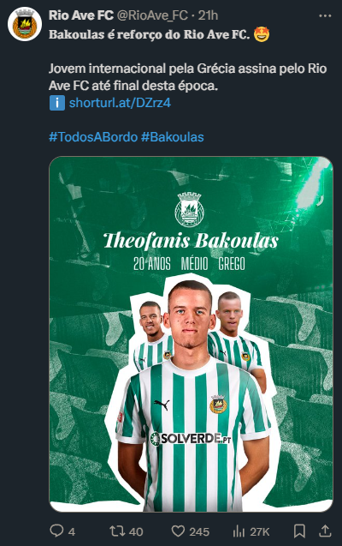Like the tweet with heart icon
Screen dimensions: 342x546
pos(178,531)
